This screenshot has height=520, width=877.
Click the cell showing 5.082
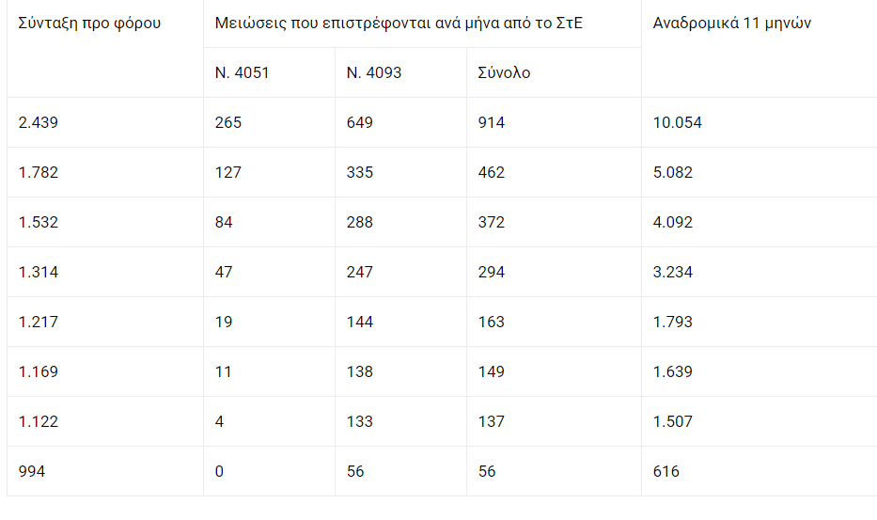[x=673, y=172]
